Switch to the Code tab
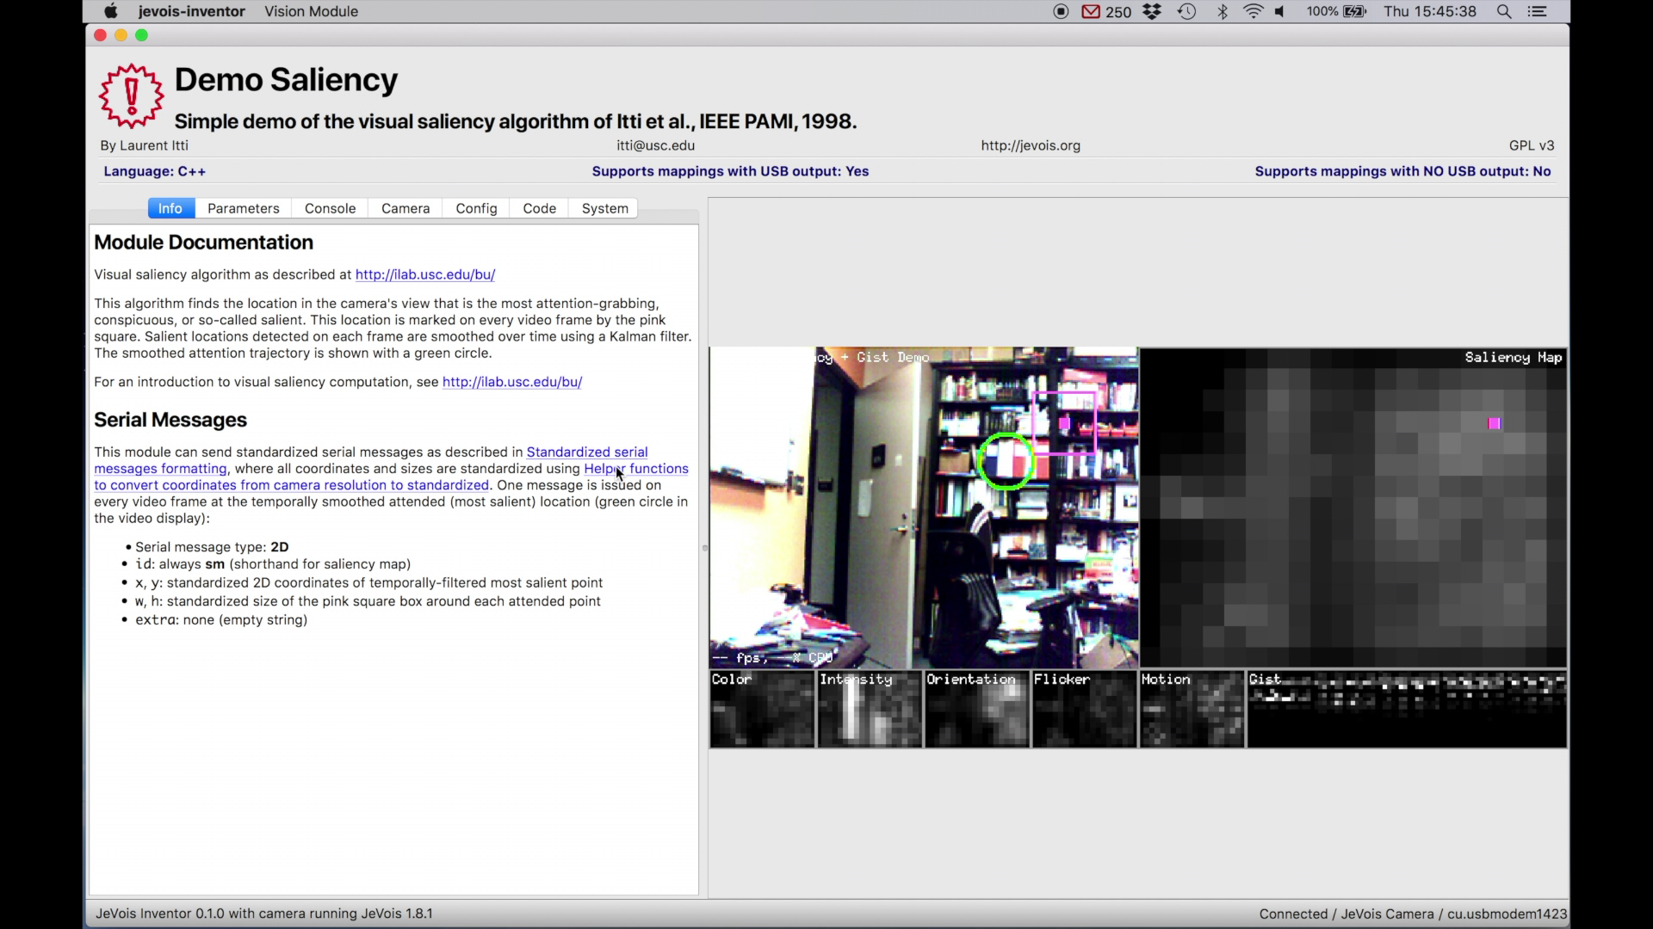The height and width of the screenshot is (929, 1653). coord(540,208)
